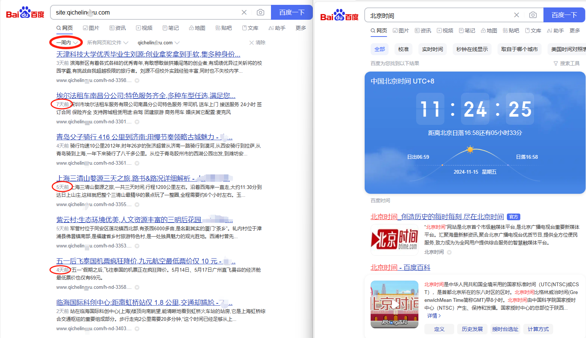The height and width of the screenshot is (338, 586).
Task: Open 地图 tab in right window
Action: 489,31
